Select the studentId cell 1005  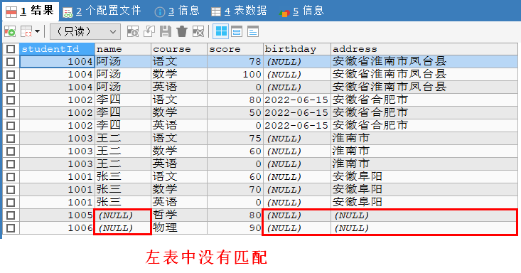pos(57,215)
